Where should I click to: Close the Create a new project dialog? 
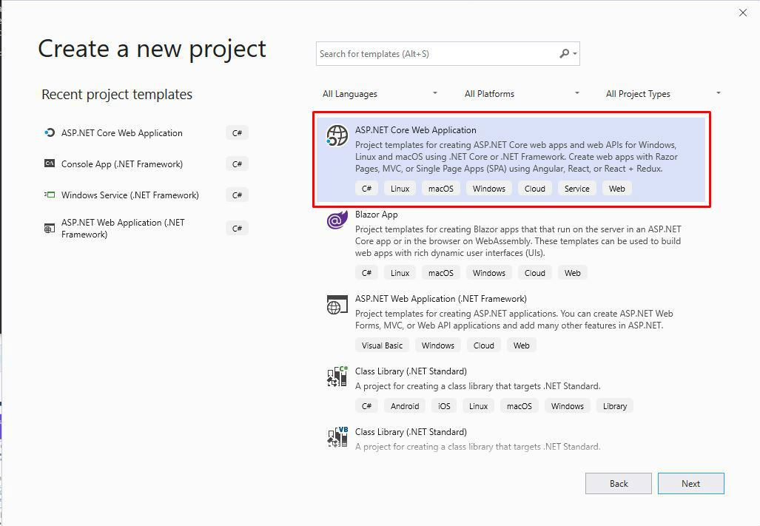[x=742, y=13]
